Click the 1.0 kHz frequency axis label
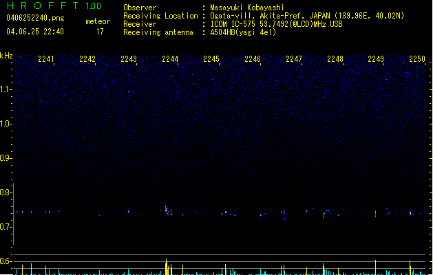The height and width of the screenshot is (275, 433). (x=6, y=124)
